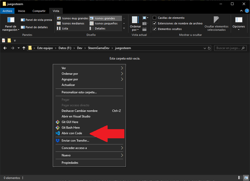Click the size all columns to fit icon
The height and width of the screenshot is (181, 250).
(144, 29)
